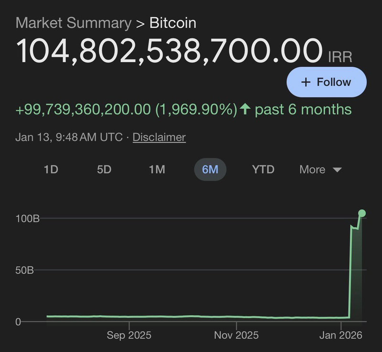Click the green dot at chart's end
The height and width of the screenshot is (352, 382).
362,213
